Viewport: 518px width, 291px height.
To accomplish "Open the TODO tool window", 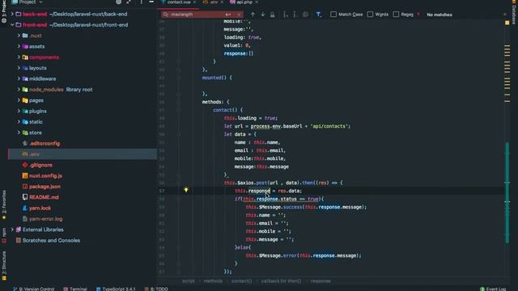I will pyautogui.click(x=156, y=289).
